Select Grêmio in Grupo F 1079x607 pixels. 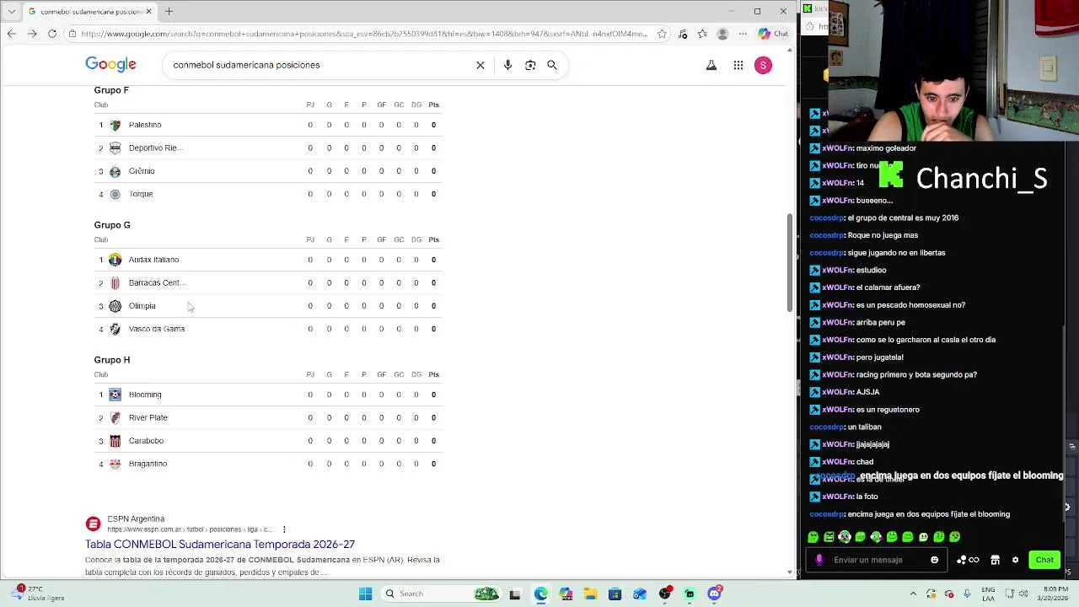point(142,171)
